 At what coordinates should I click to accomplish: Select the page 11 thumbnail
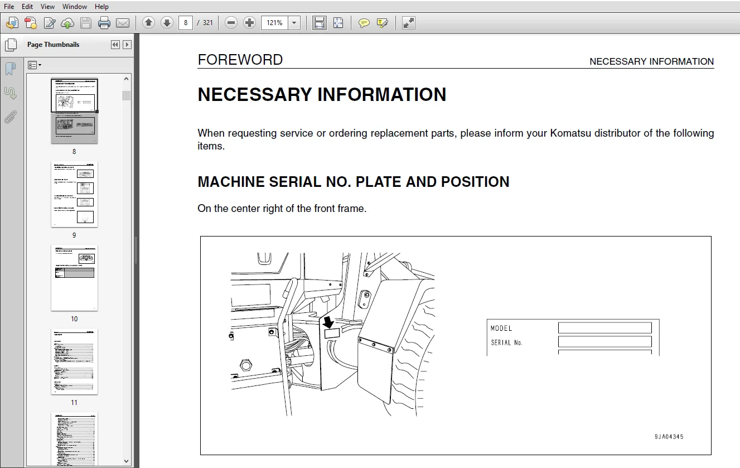point(74,361)
